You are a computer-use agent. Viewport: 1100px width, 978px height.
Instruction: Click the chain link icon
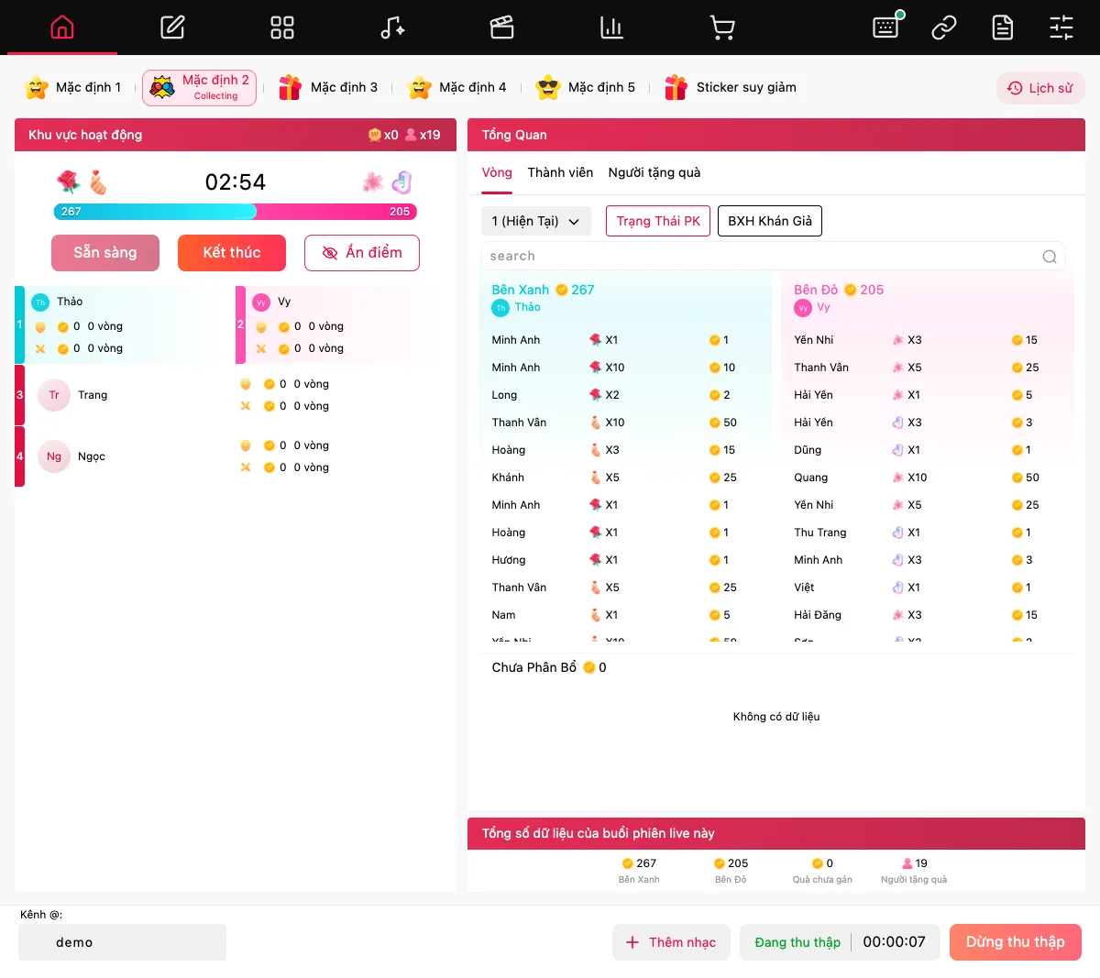pos(944,27)
